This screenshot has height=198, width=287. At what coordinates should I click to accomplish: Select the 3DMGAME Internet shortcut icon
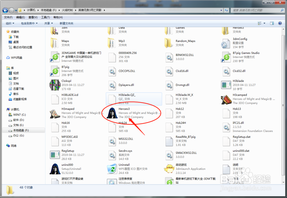coord(55,57)
